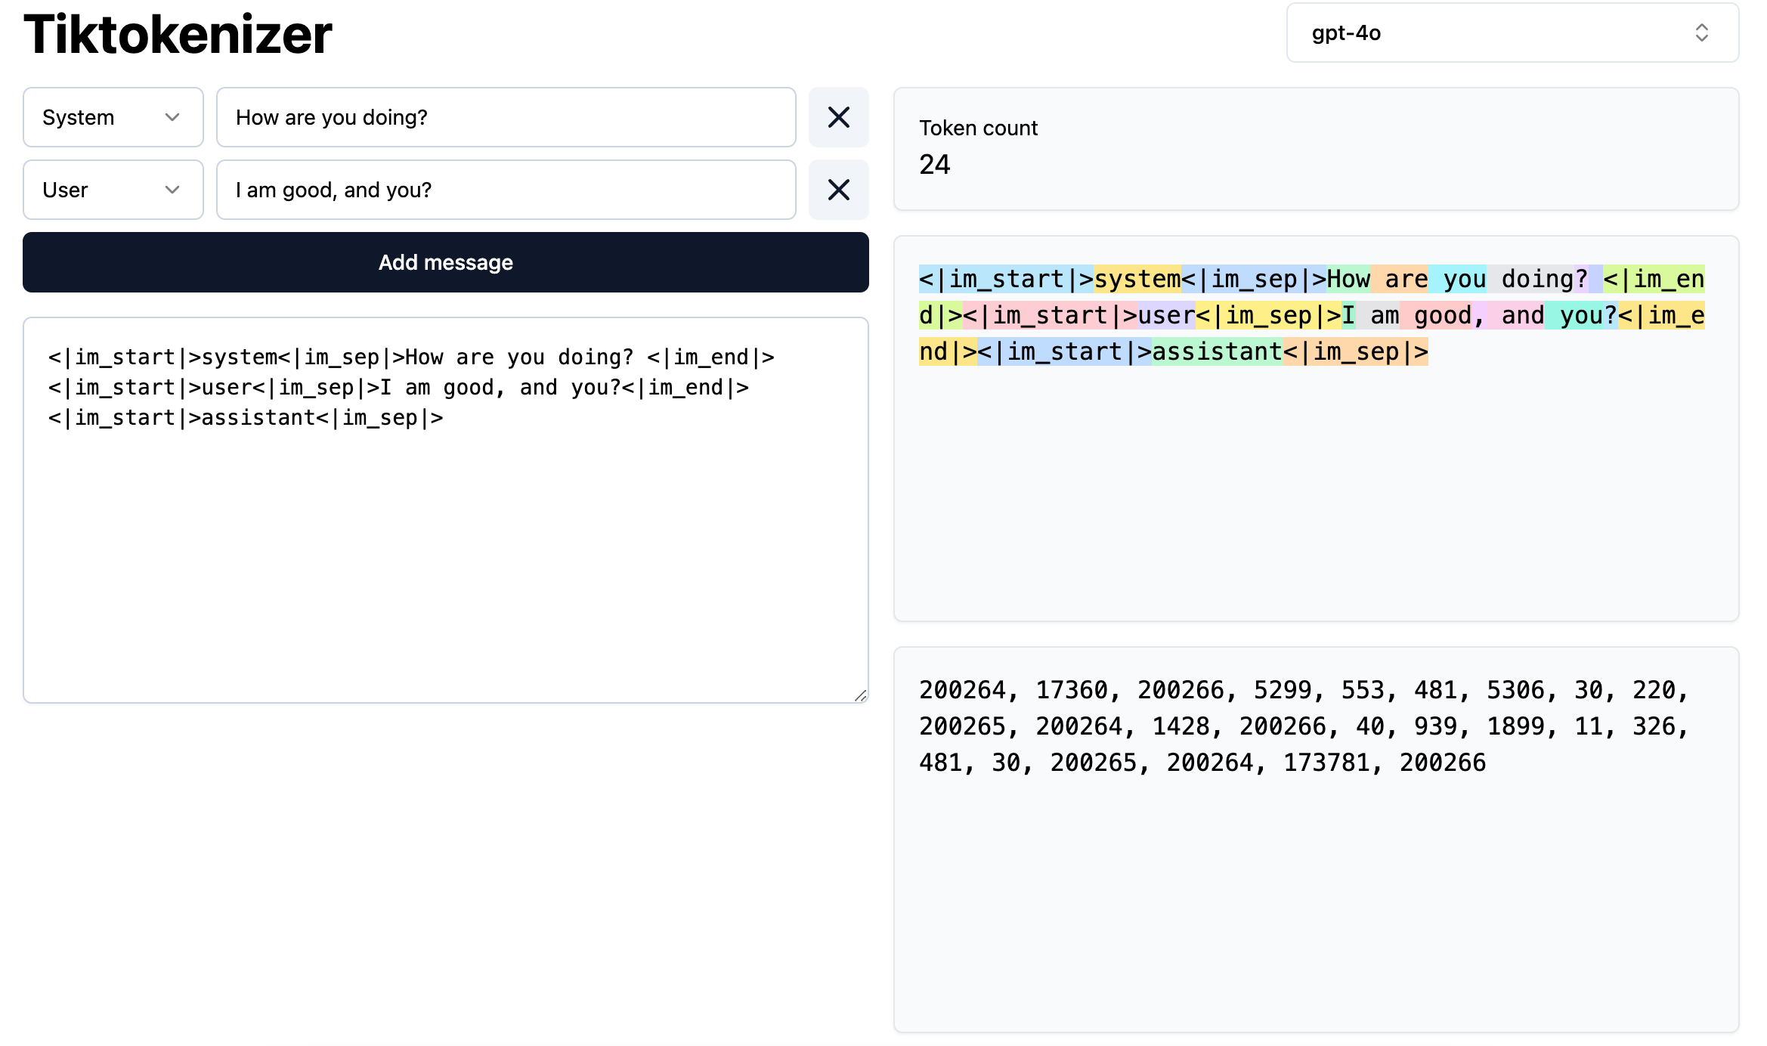Focus the 'How are you doing?' input

[x=506, y=117]
